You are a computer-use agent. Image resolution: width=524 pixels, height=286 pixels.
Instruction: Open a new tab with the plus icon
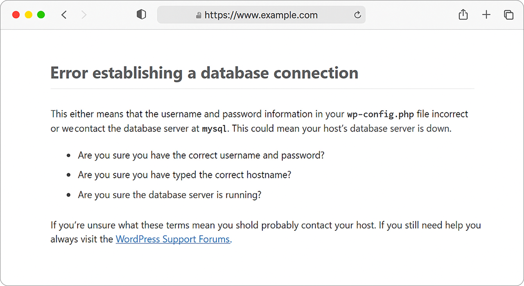point(486,15)
